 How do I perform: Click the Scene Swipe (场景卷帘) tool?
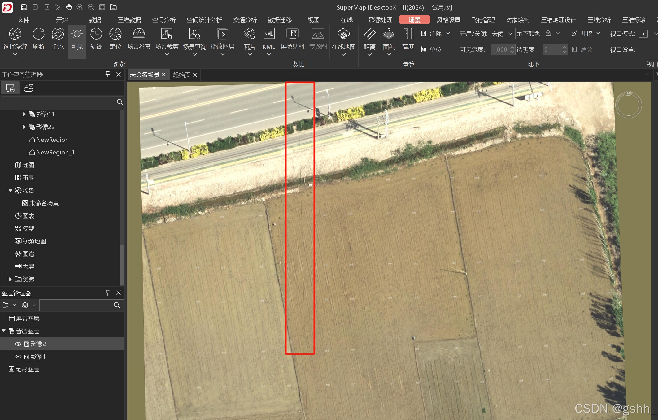point(139,34)
